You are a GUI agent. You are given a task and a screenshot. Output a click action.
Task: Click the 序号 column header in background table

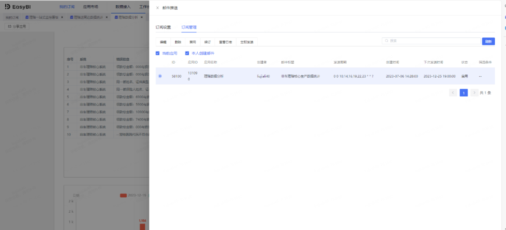point(70,59)
